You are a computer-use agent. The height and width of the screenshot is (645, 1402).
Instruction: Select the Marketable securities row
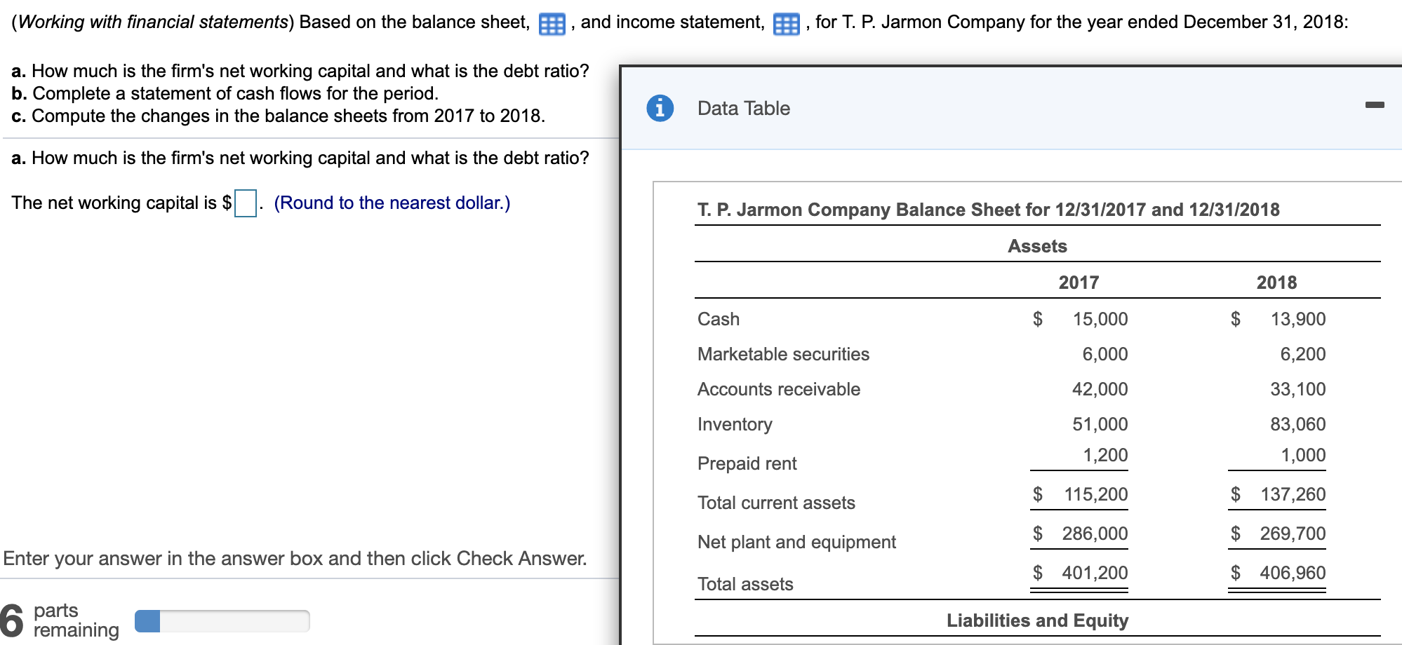point(782,354)
